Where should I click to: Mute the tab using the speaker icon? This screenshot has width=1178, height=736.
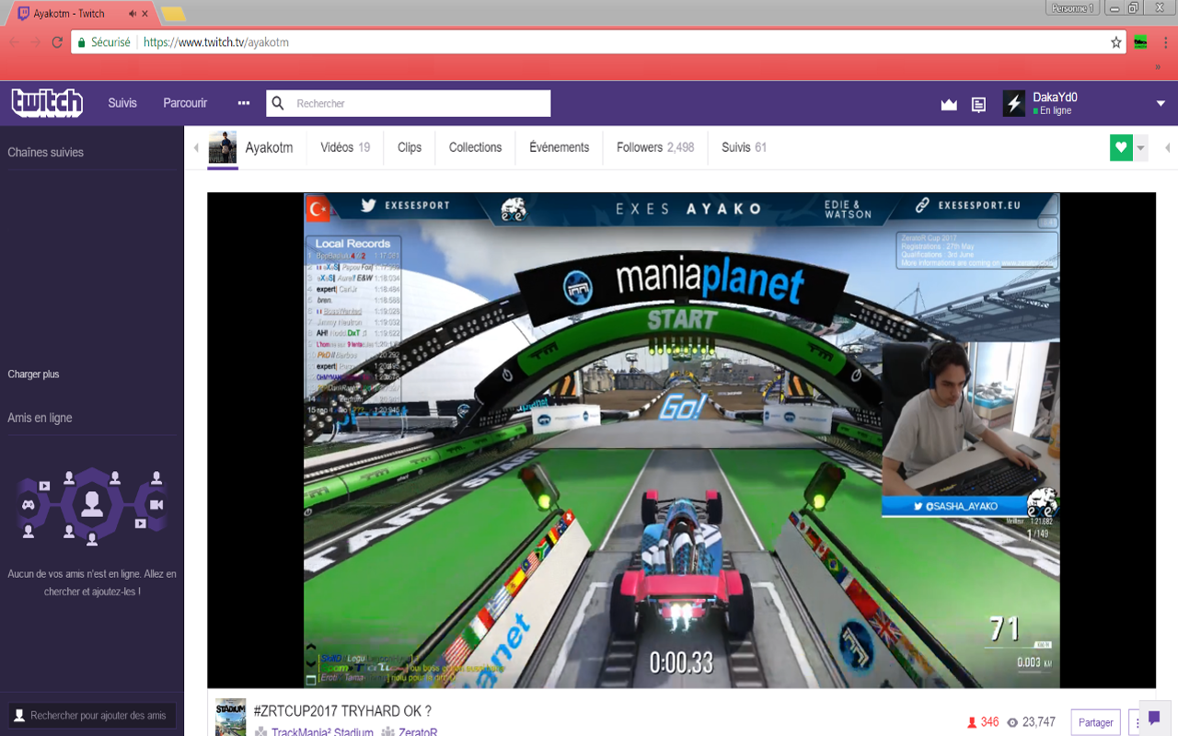(x=133, y=14)
